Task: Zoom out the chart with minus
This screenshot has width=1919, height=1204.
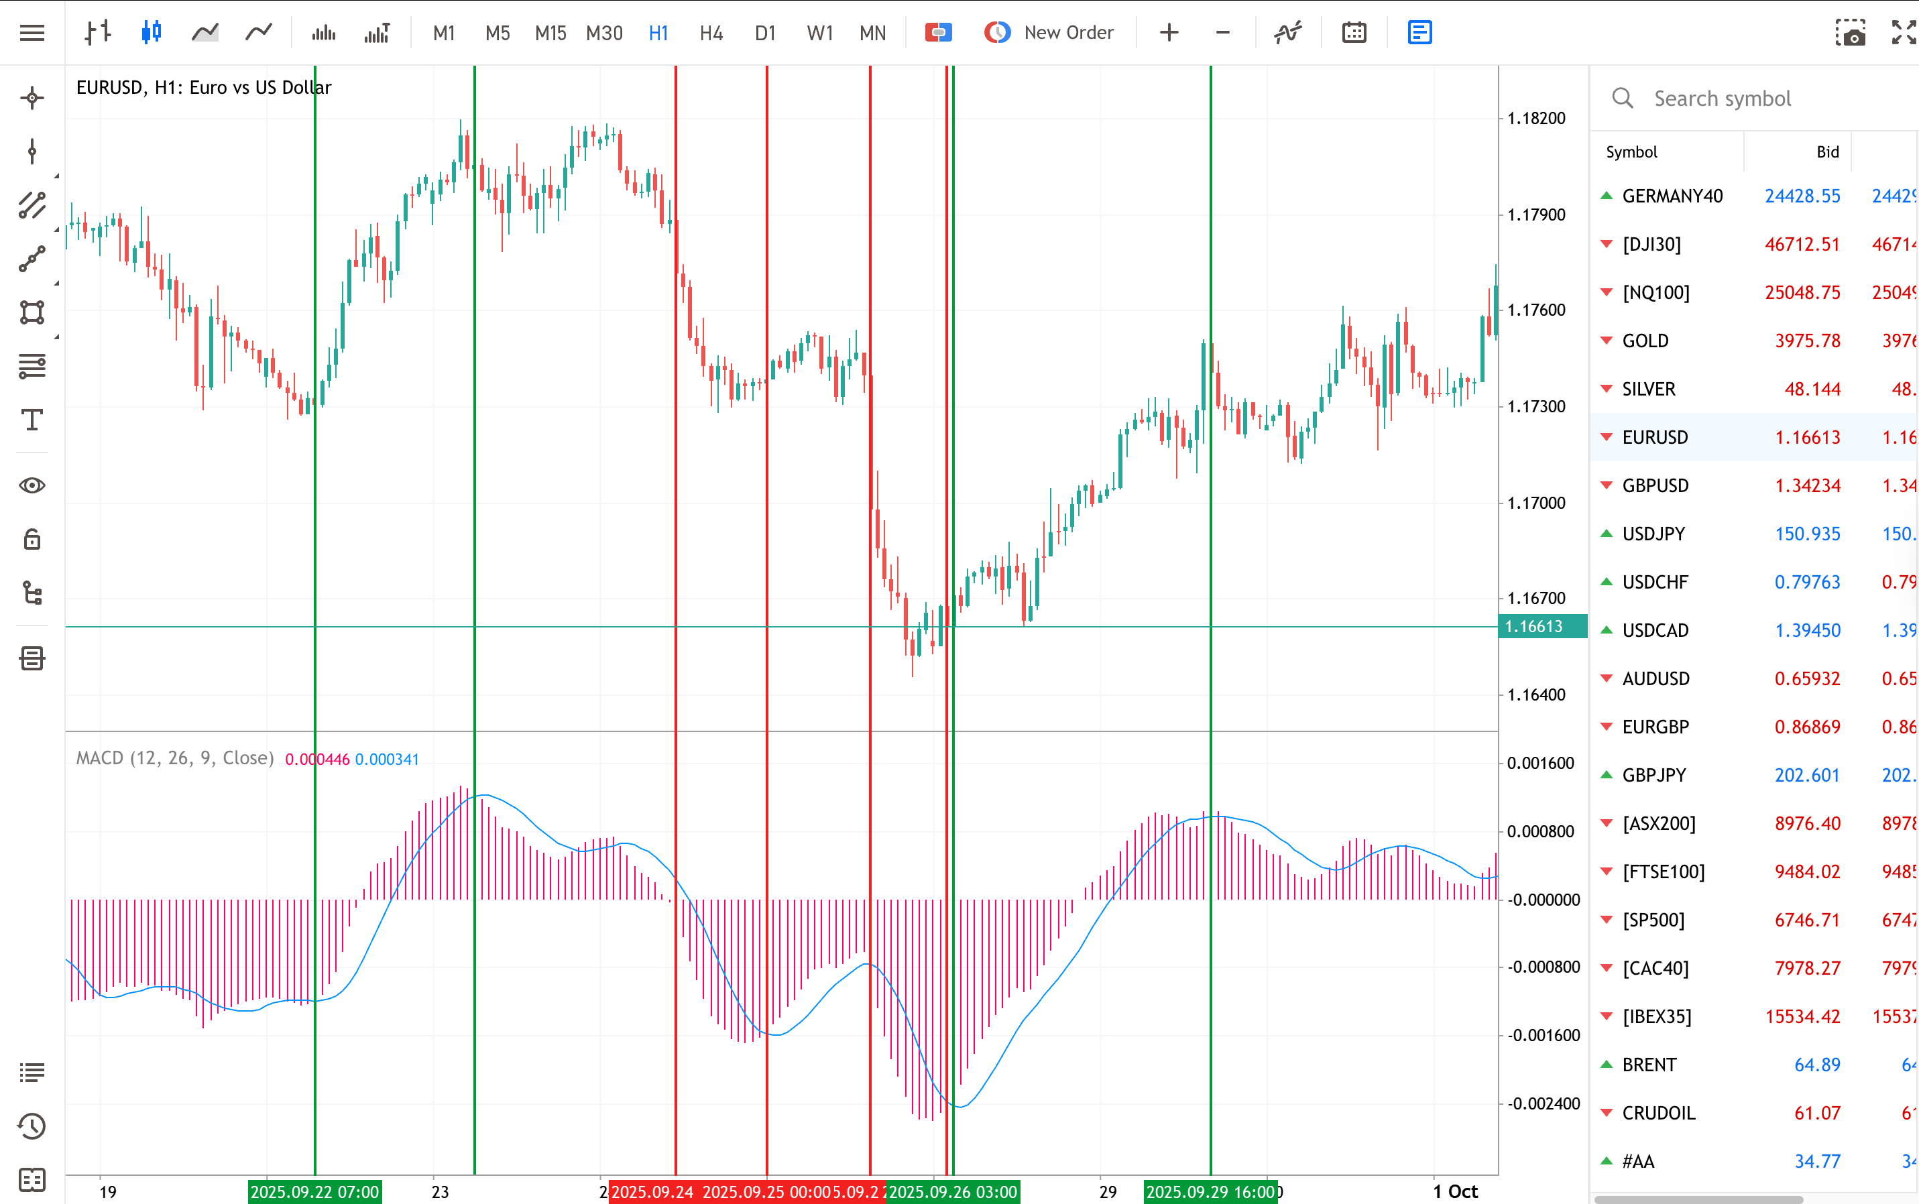Action: tap(1223, 33)
